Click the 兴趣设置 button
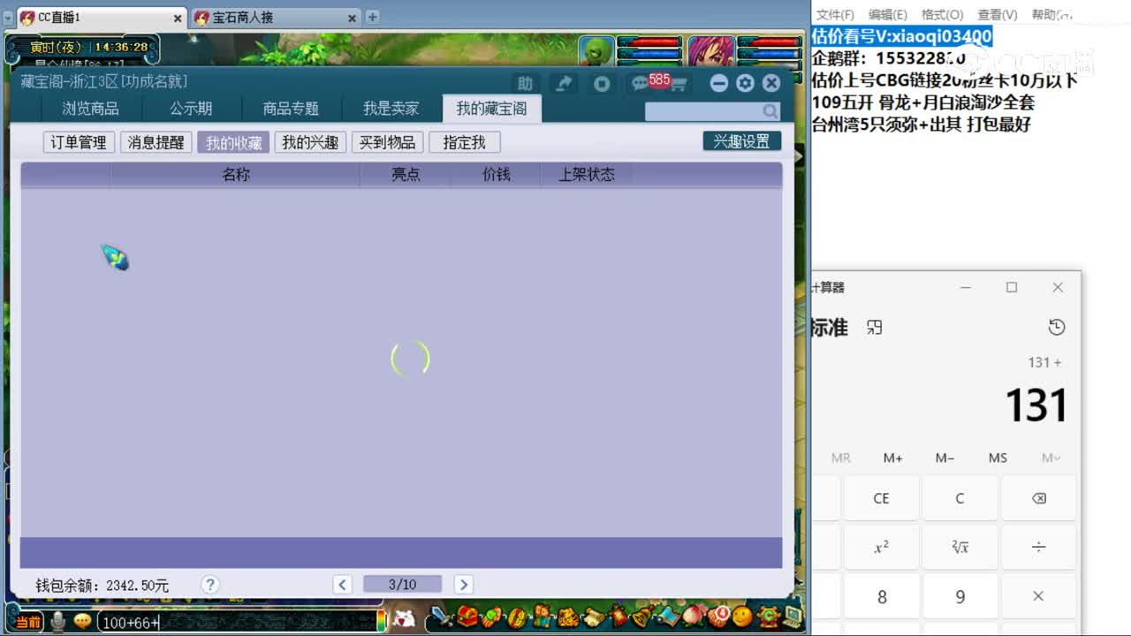This screenshot has height=636, width=1131. [741, 140]
